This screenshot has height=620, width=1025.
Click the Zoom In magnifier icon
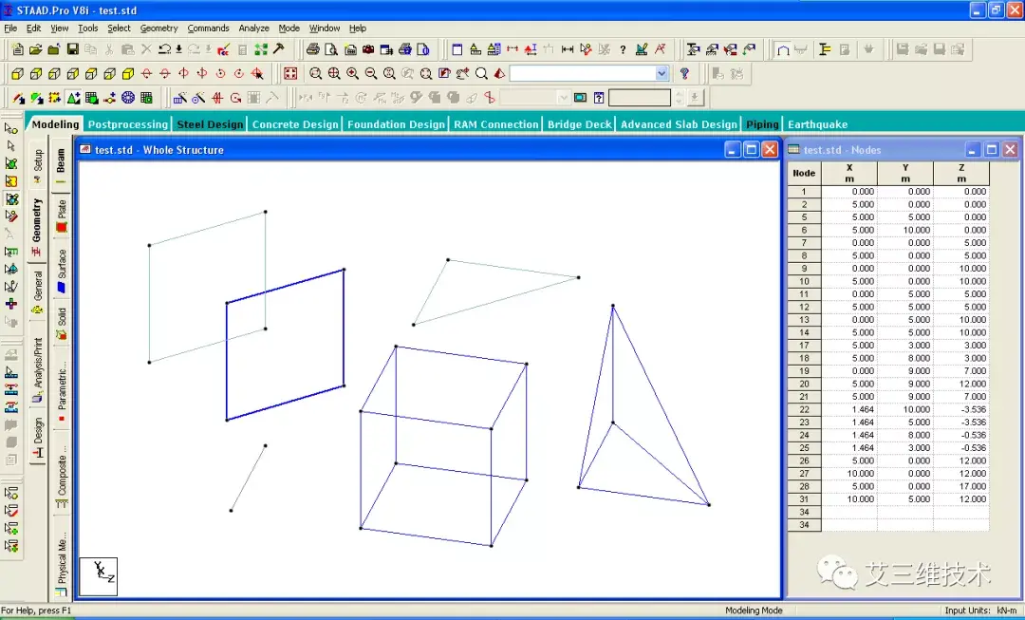coord(352,73)
